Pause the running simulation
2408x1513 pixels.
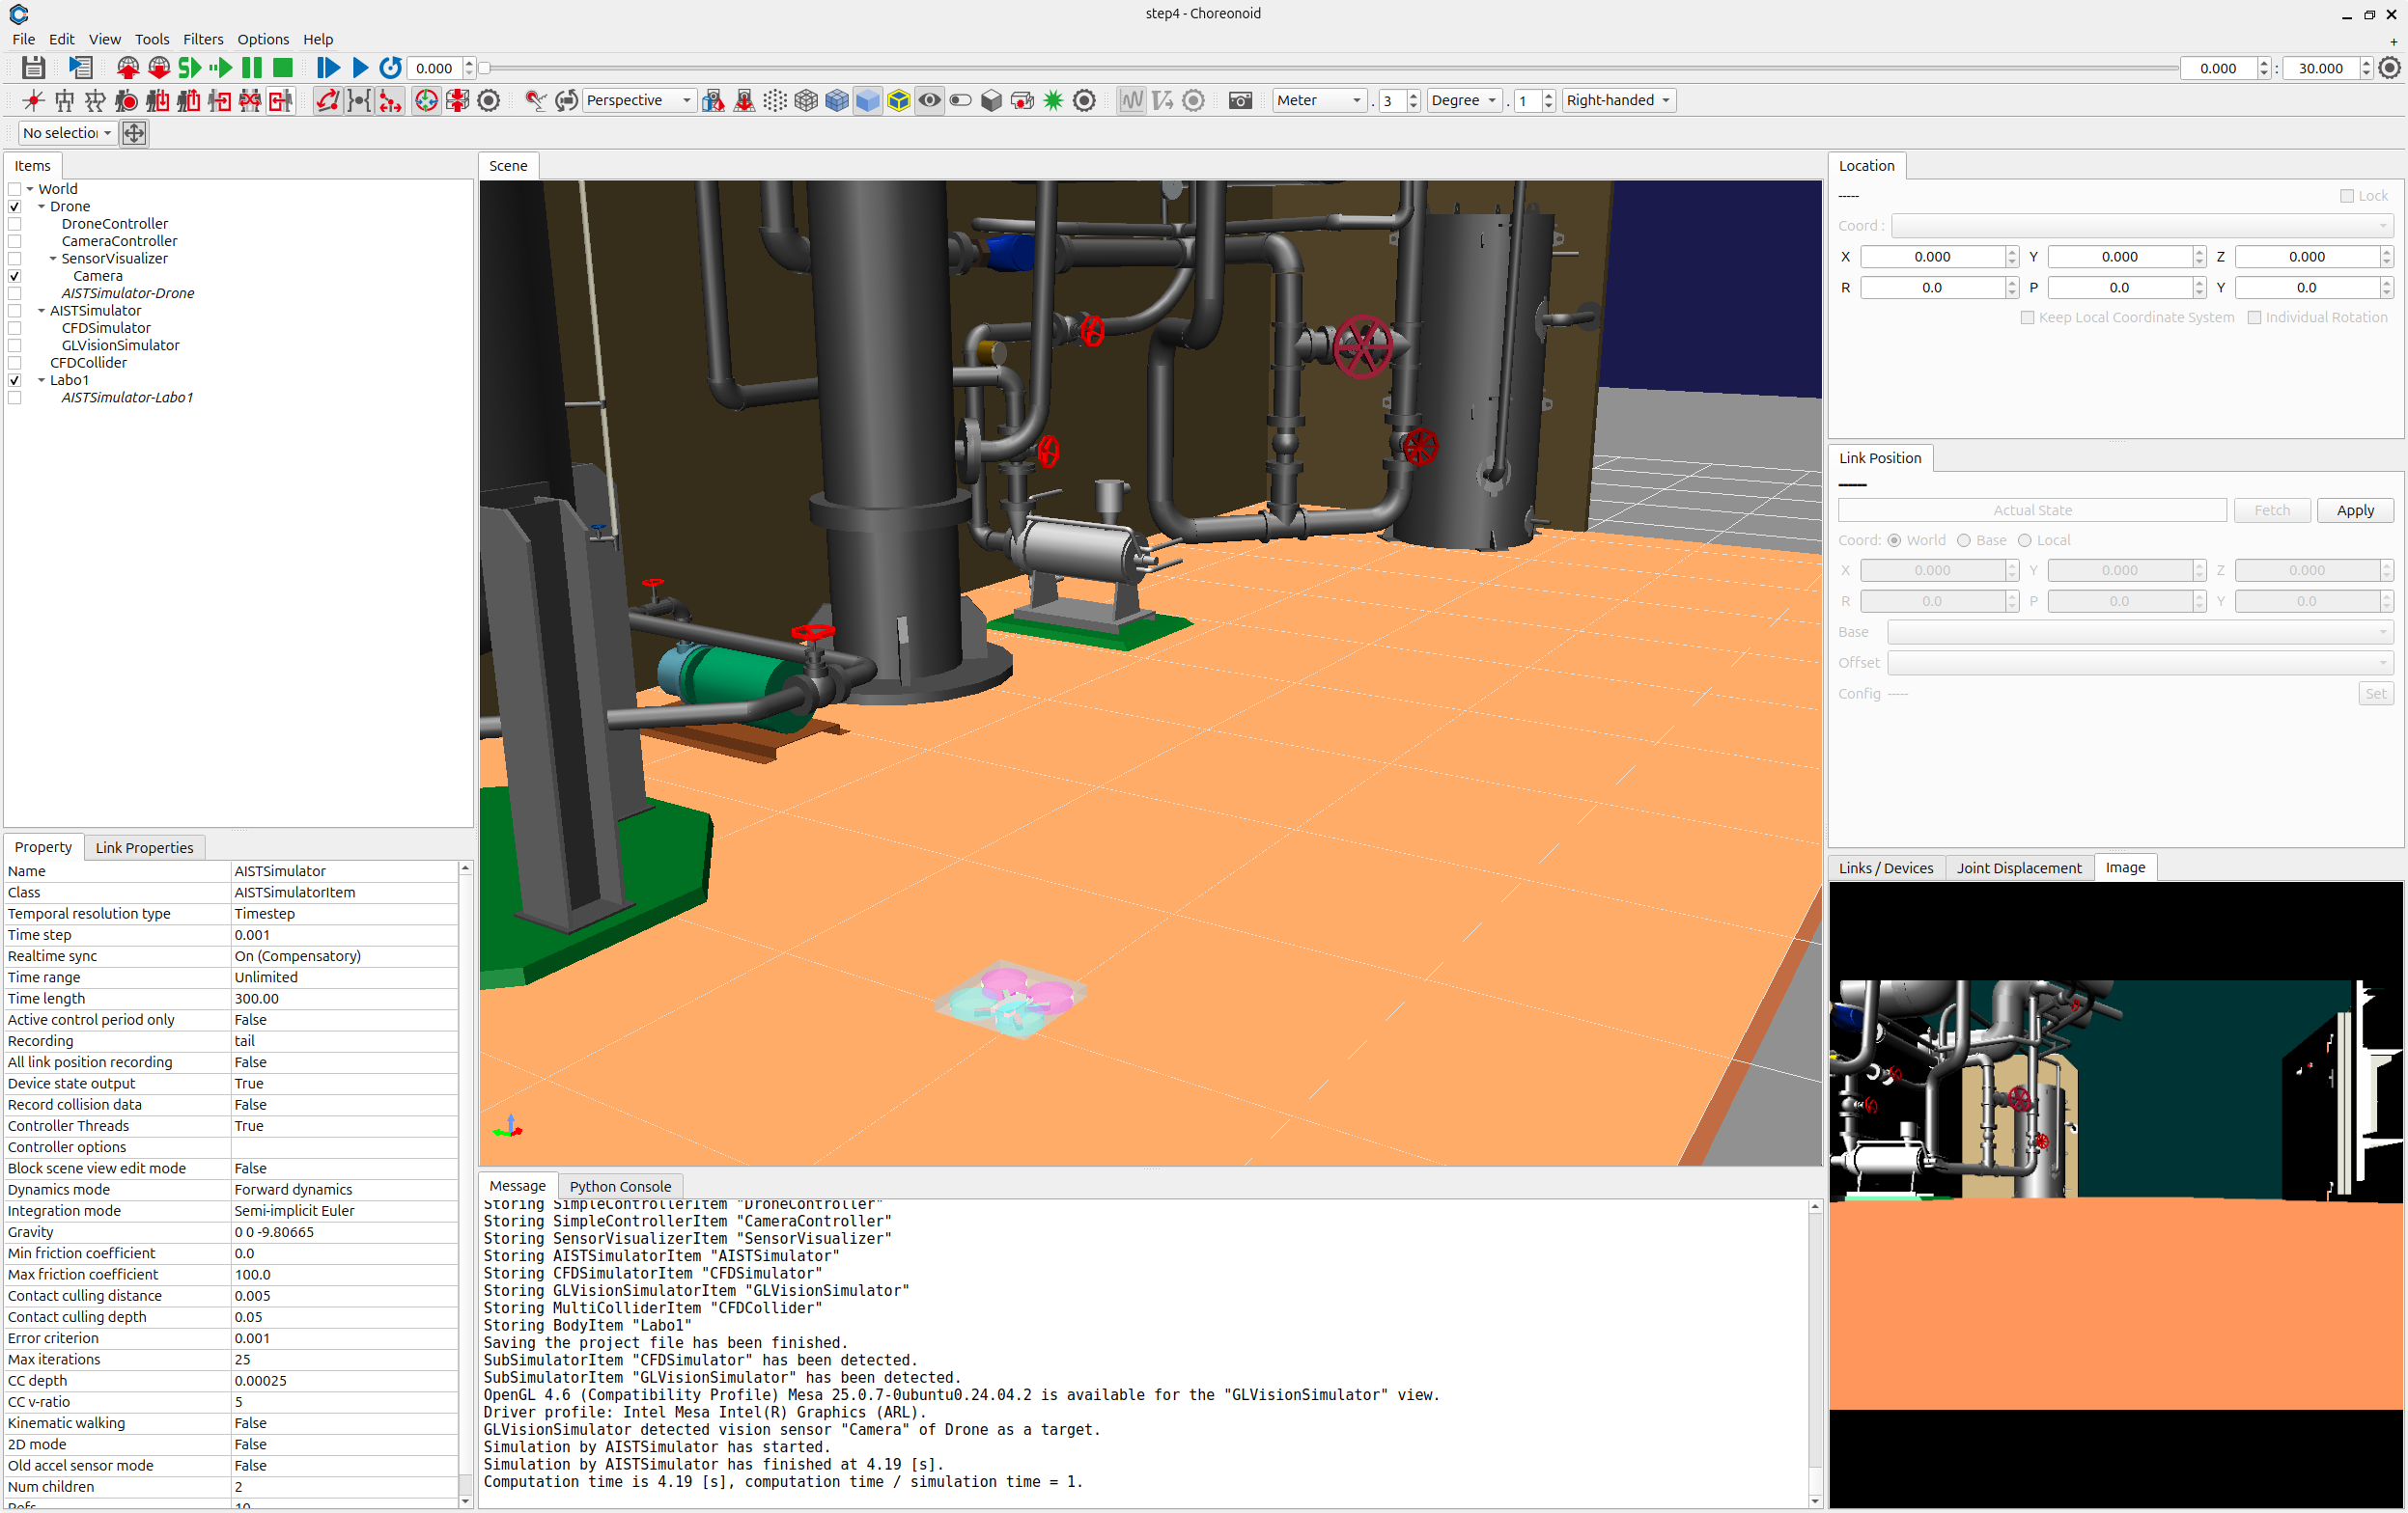252,68
